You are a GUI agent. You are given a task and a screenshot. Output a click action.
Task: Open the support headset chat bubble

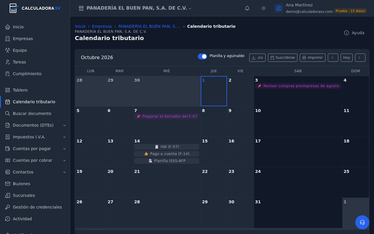click(362, 222)
